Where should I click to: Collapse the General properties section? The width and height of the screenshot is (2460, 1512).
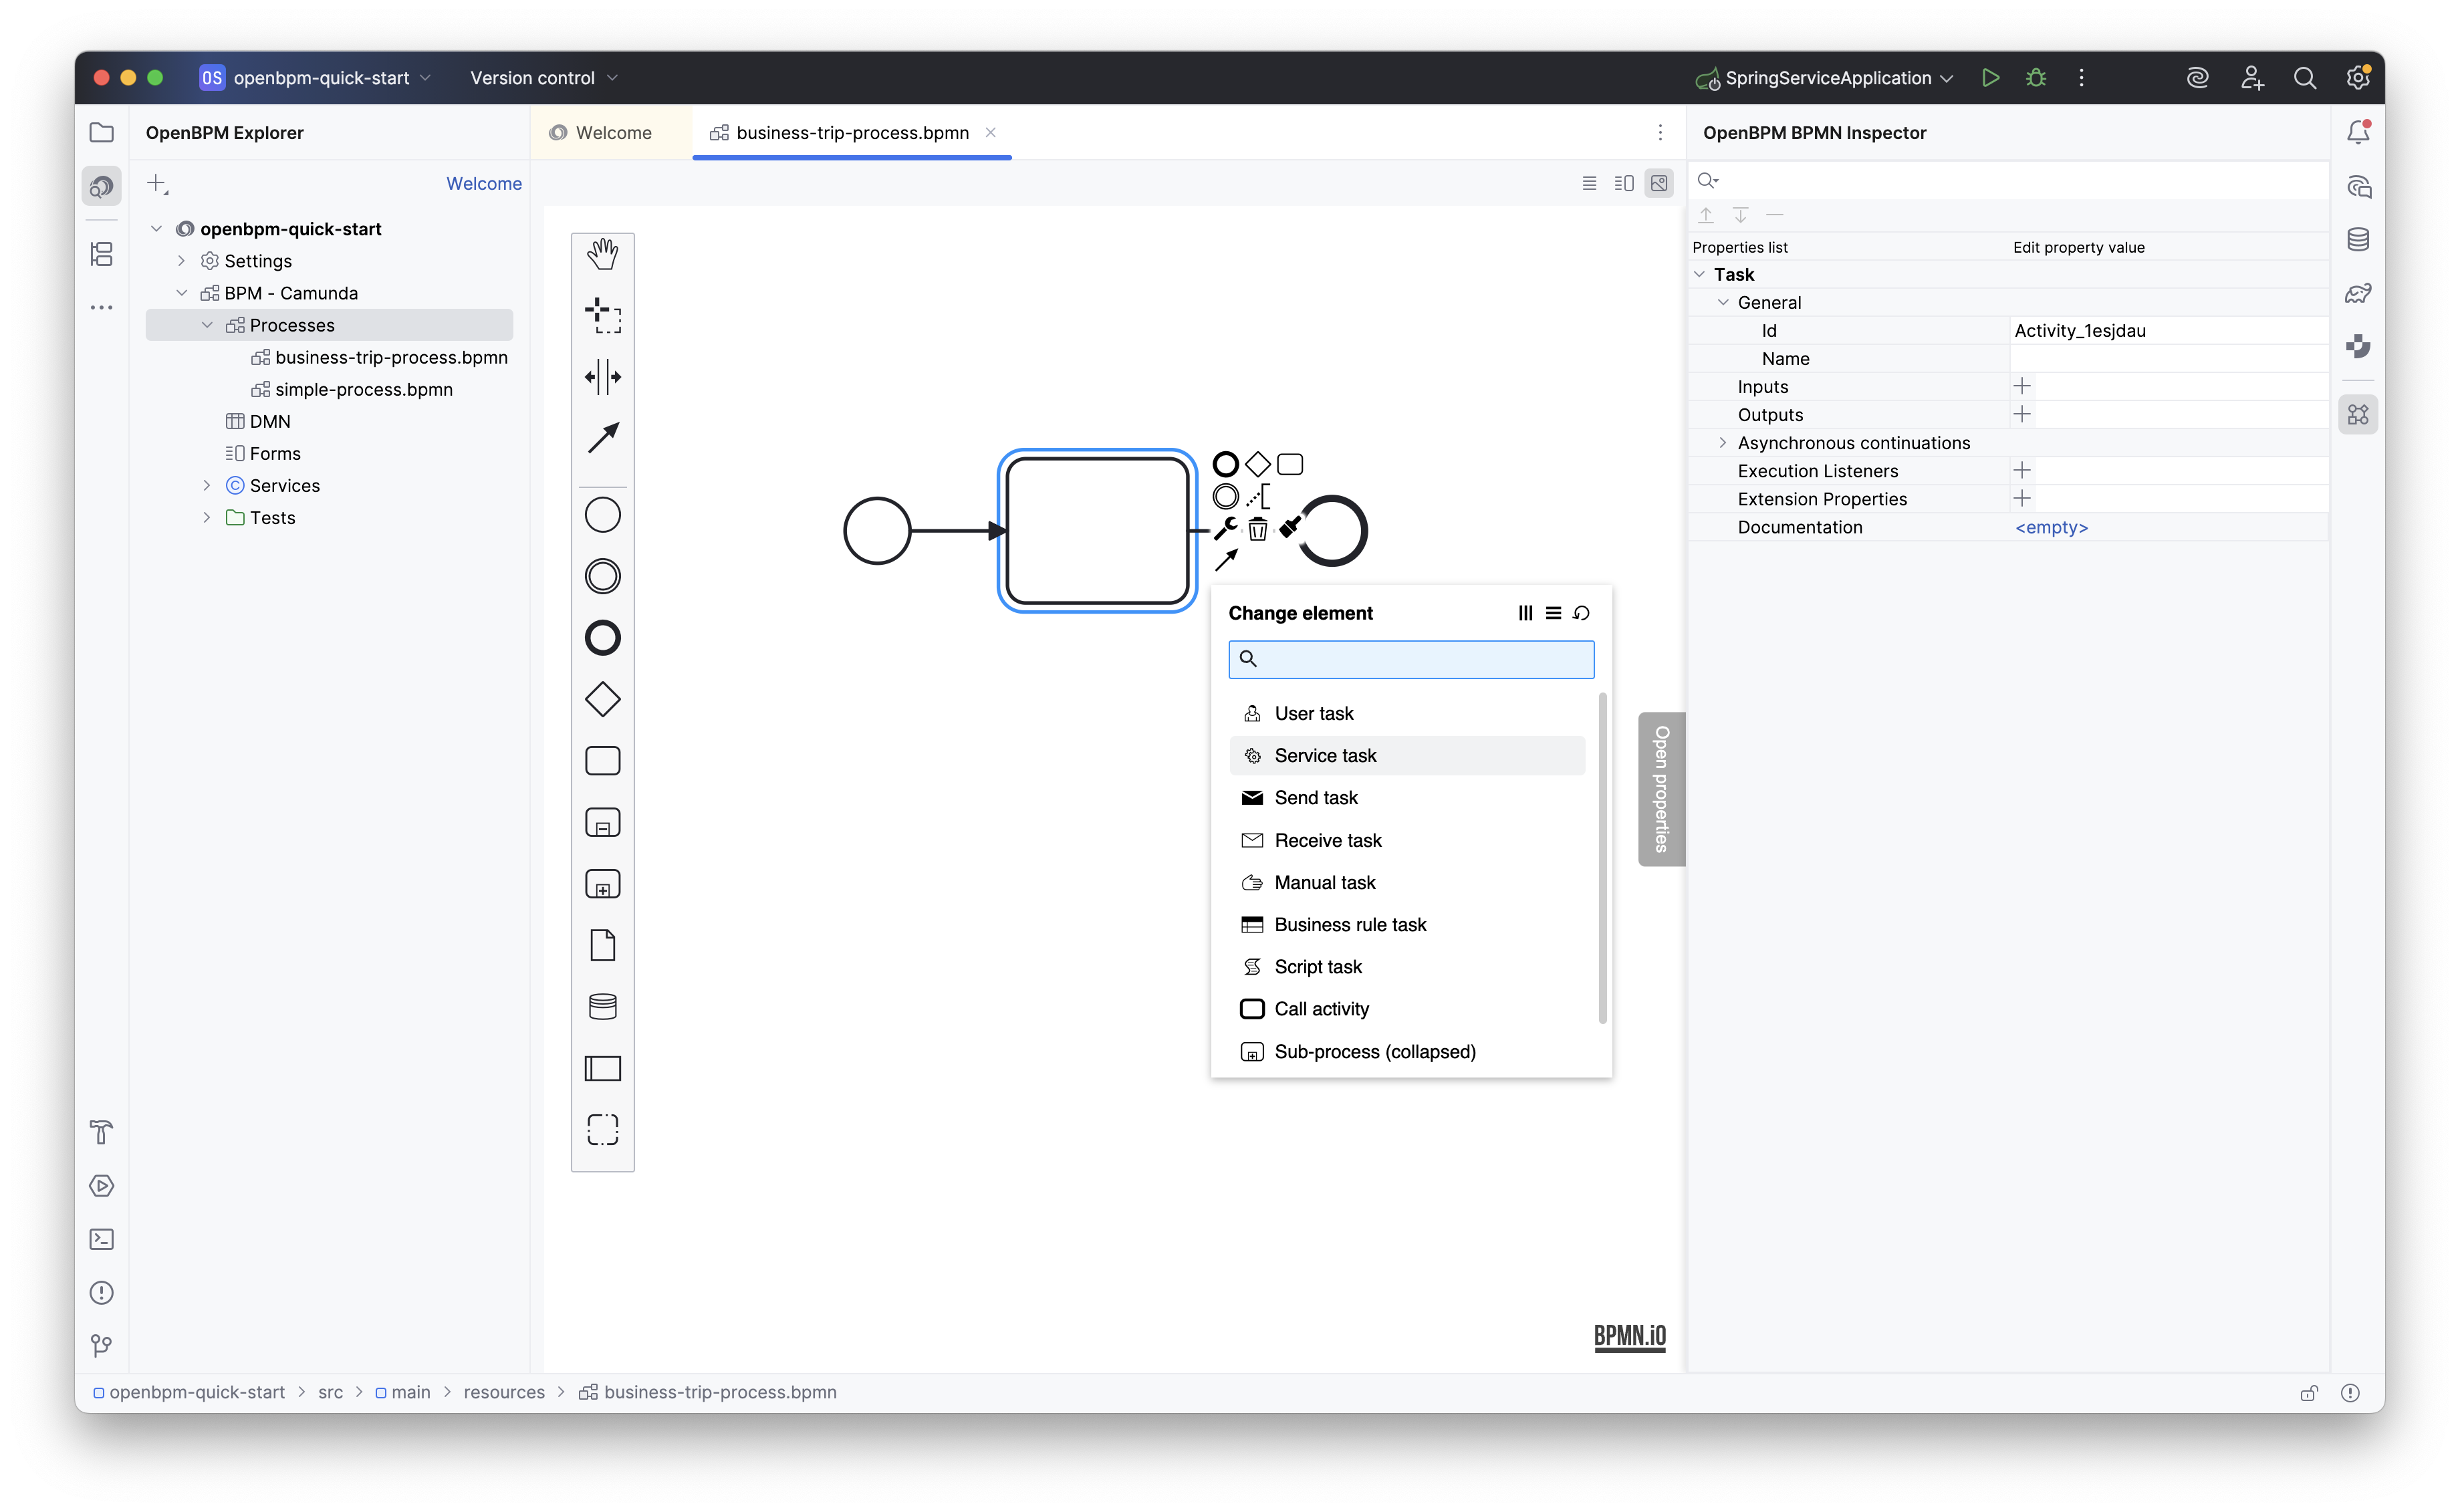click(1722, 302)
